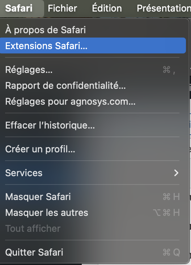Image resolution: width=191 pixels, height=265 pixels.
Task: Click the ⌘Q shortcut beside Quitter Safari
Action: click(171, 252)
